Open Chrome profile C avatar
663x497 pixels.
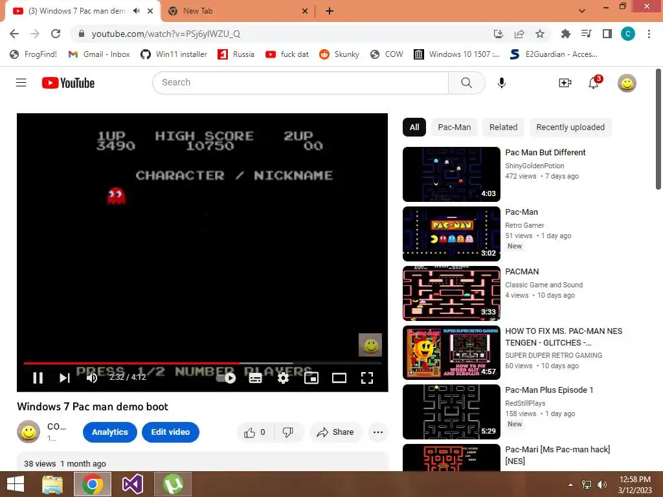[x=628, y=34]
